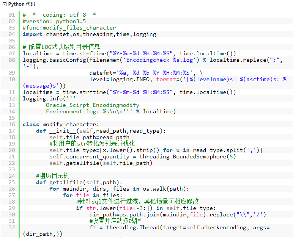
Task: Click the 'Python 代码' heading text
Action: 22,4
